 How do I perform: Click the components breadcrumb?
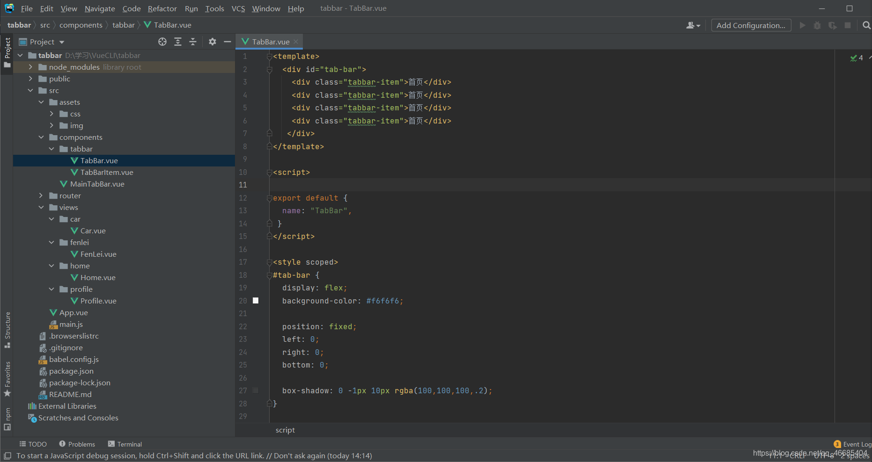pyautogui.click(x=81, y=25)
